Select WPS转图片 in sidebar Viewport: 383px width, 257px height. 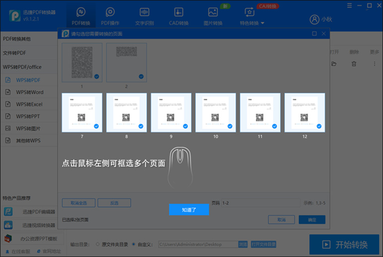29,128
